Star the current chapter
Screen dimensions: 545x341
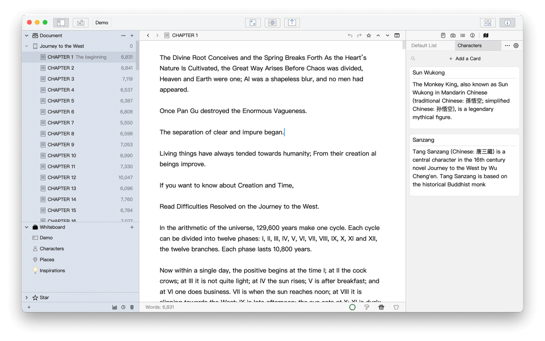(x=369, y=35)
